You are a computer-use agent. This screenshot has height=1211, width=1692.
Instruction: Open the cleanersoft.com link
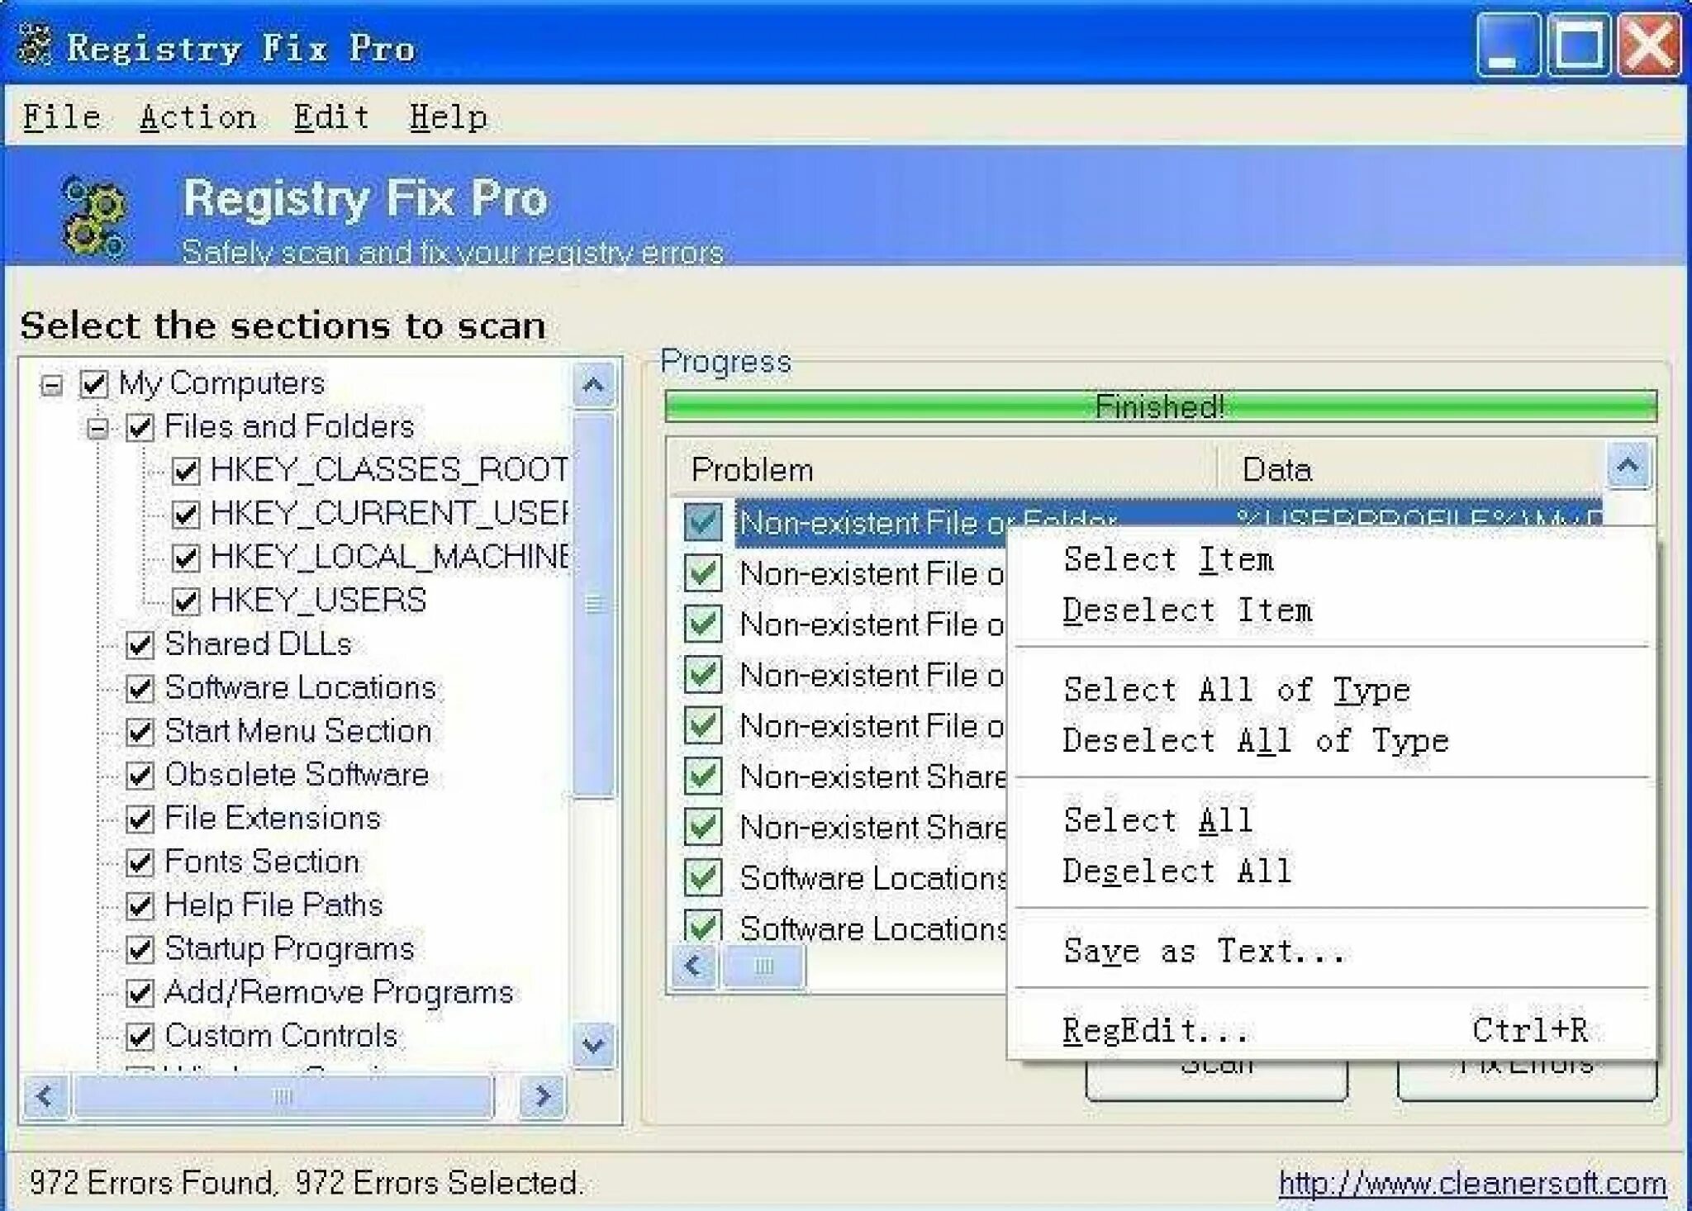point(1471,1183)
